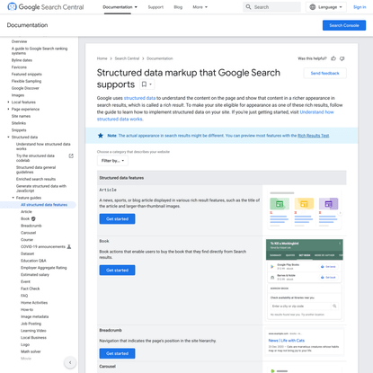Viewport: 373px width, 373px height.
Task: Open Dataset guide in sidebar
Action: [27, 253]
